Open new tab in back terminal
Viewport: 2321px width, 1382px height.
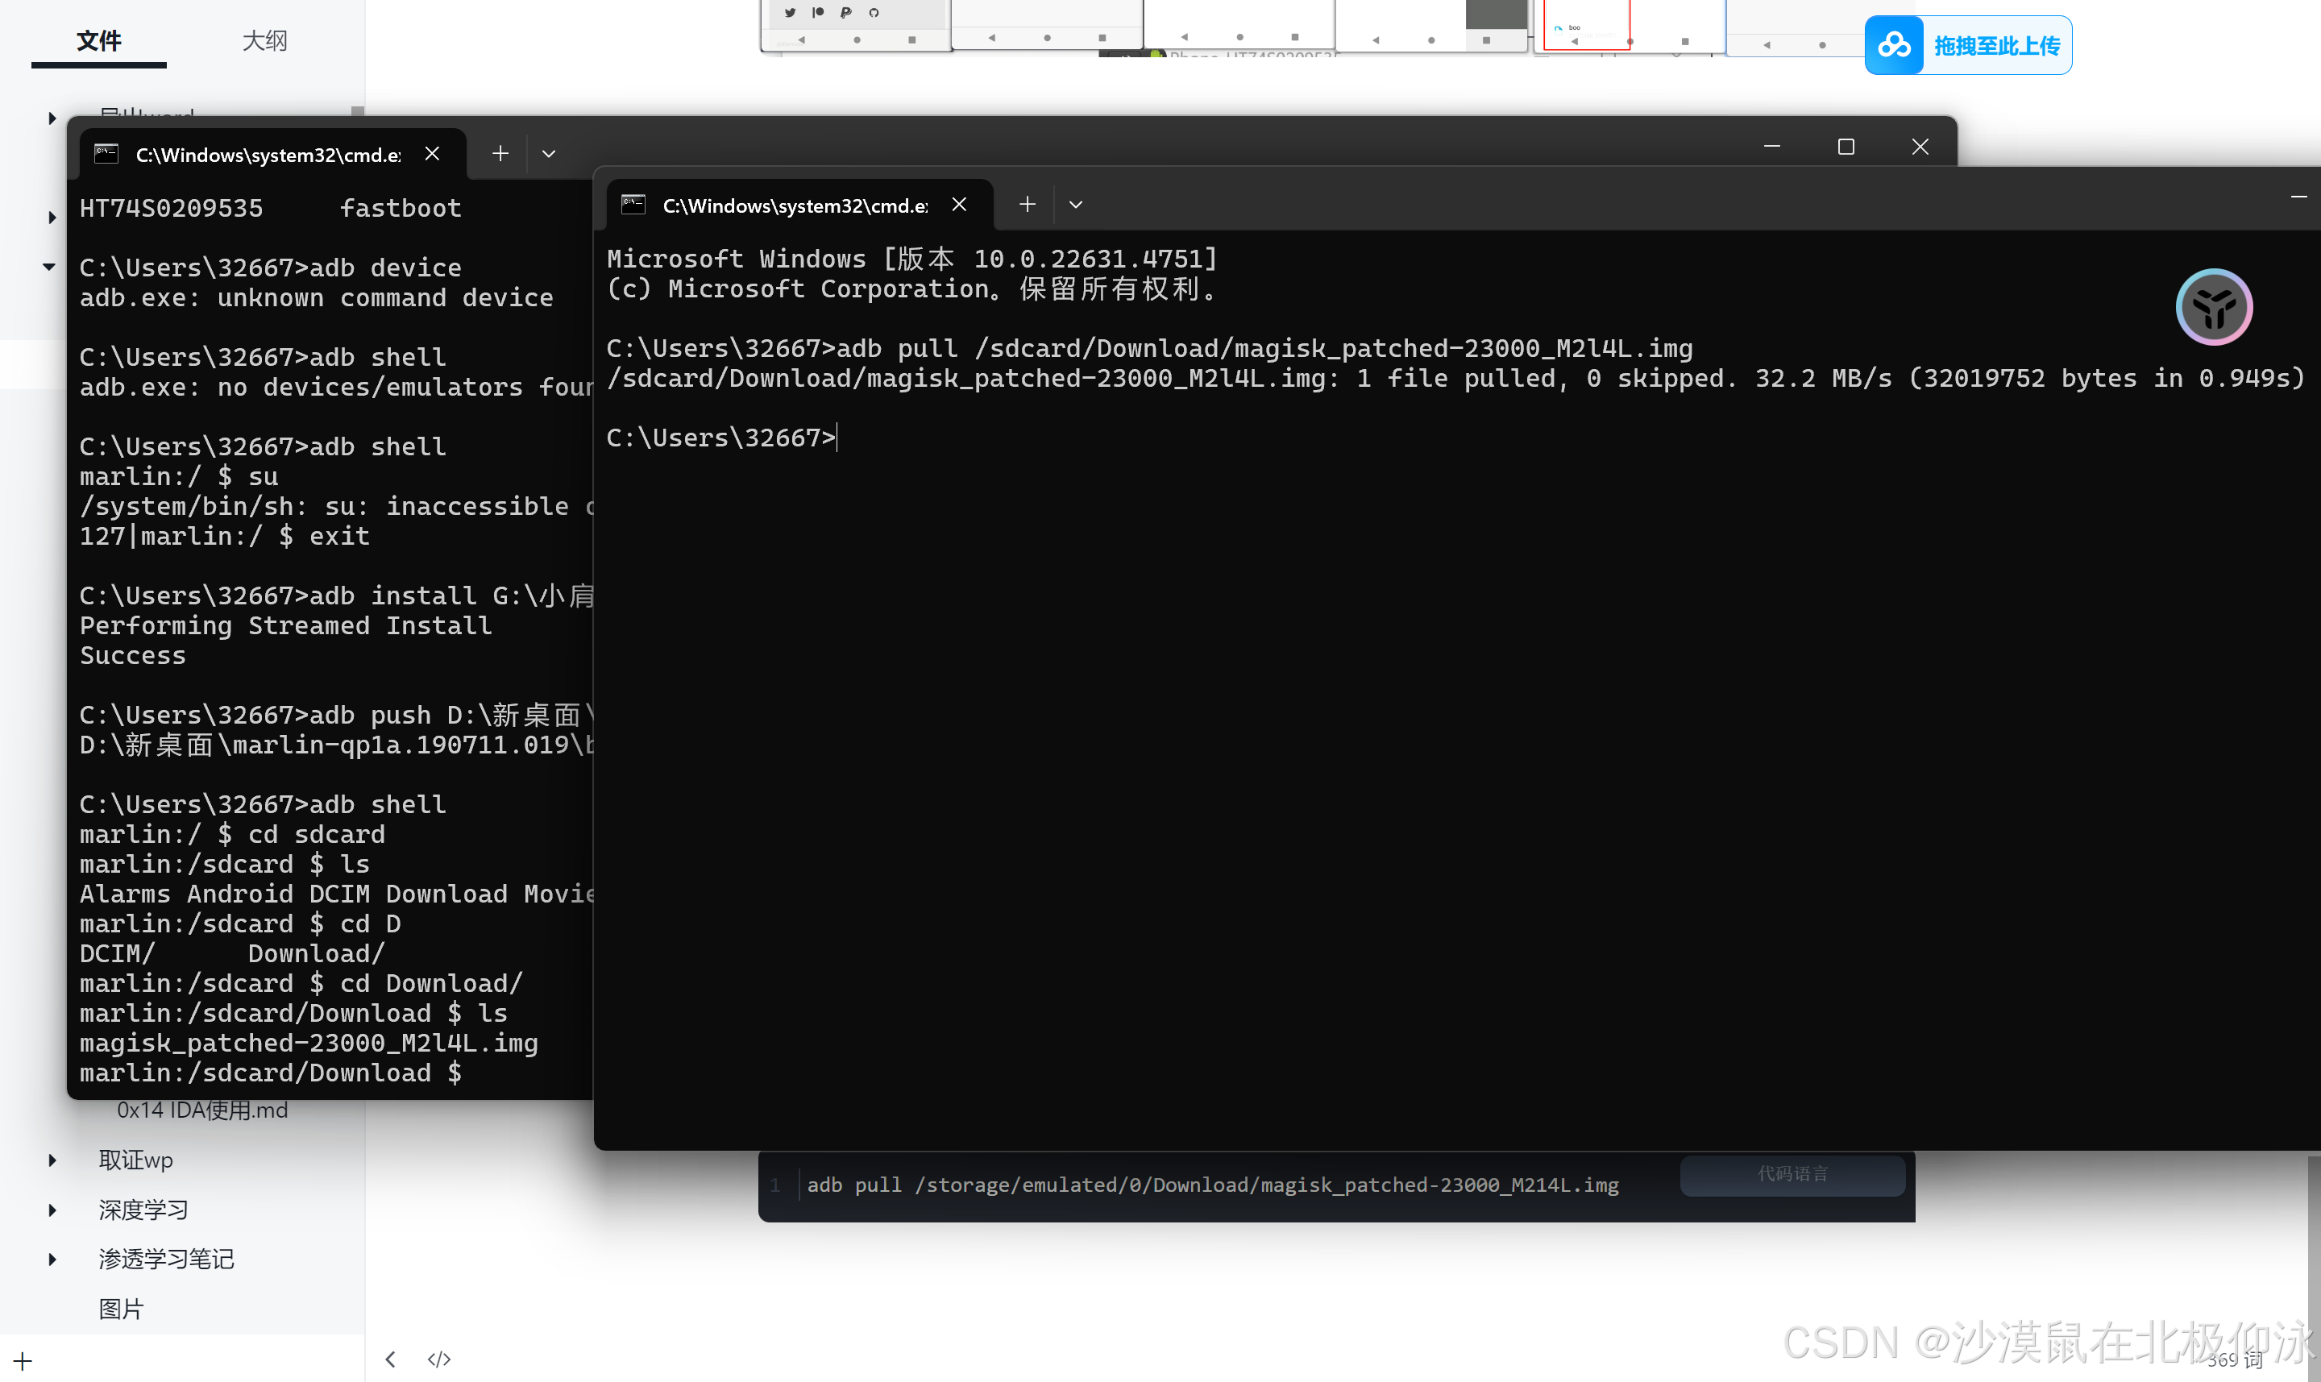500,154
